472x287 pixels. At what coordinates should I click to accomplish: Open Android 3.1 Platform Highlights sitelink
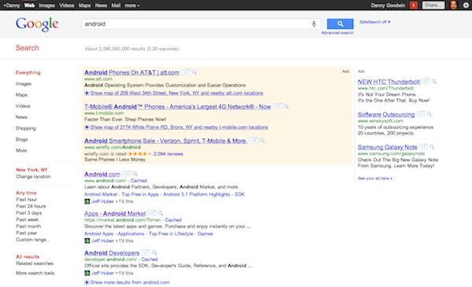(x=197, y=194)
